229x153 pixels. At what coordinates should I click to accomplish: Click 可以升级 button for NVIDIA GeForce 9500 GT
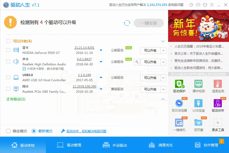[x=150, y=51]
